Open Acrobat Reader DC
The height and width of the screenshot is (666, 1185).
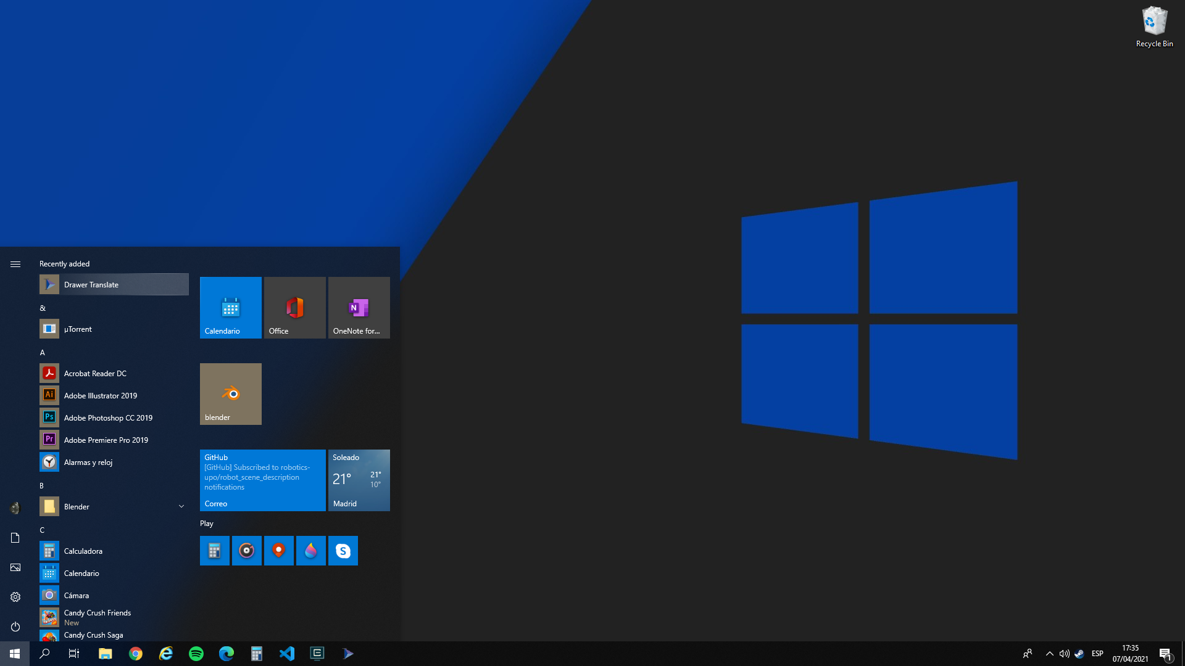(114, 373)
